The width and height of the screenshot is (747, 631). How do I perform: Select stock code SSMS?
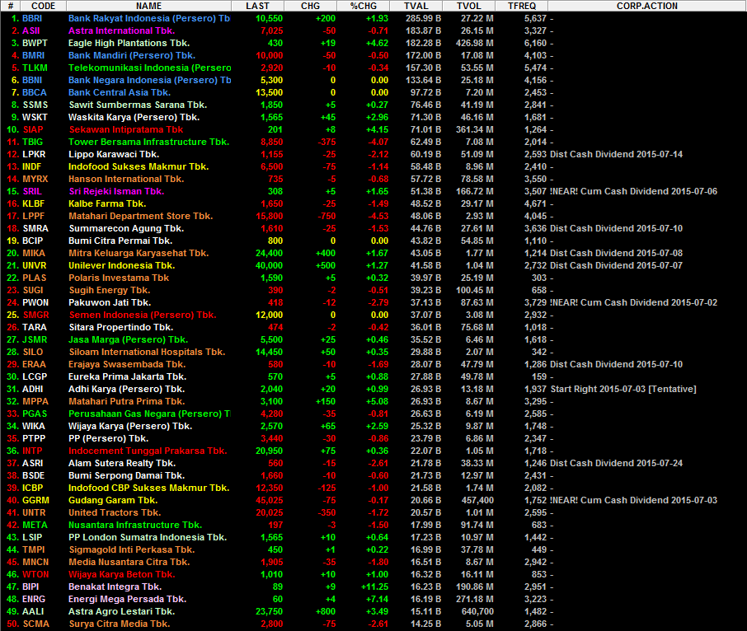[35, 105]
